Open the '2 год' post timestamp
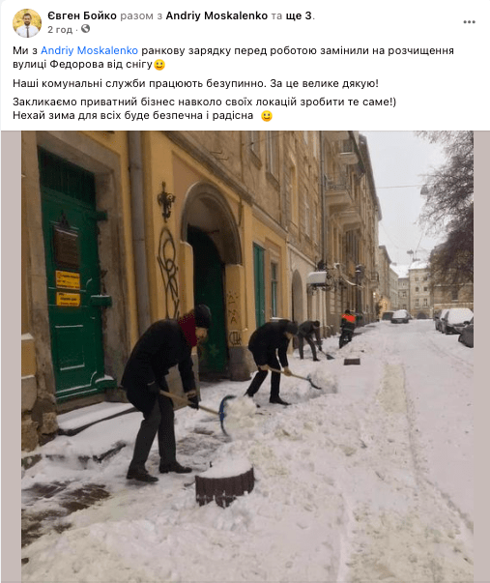Image resolution: width=490 pixels, height=583 pixels. (60, 29)
